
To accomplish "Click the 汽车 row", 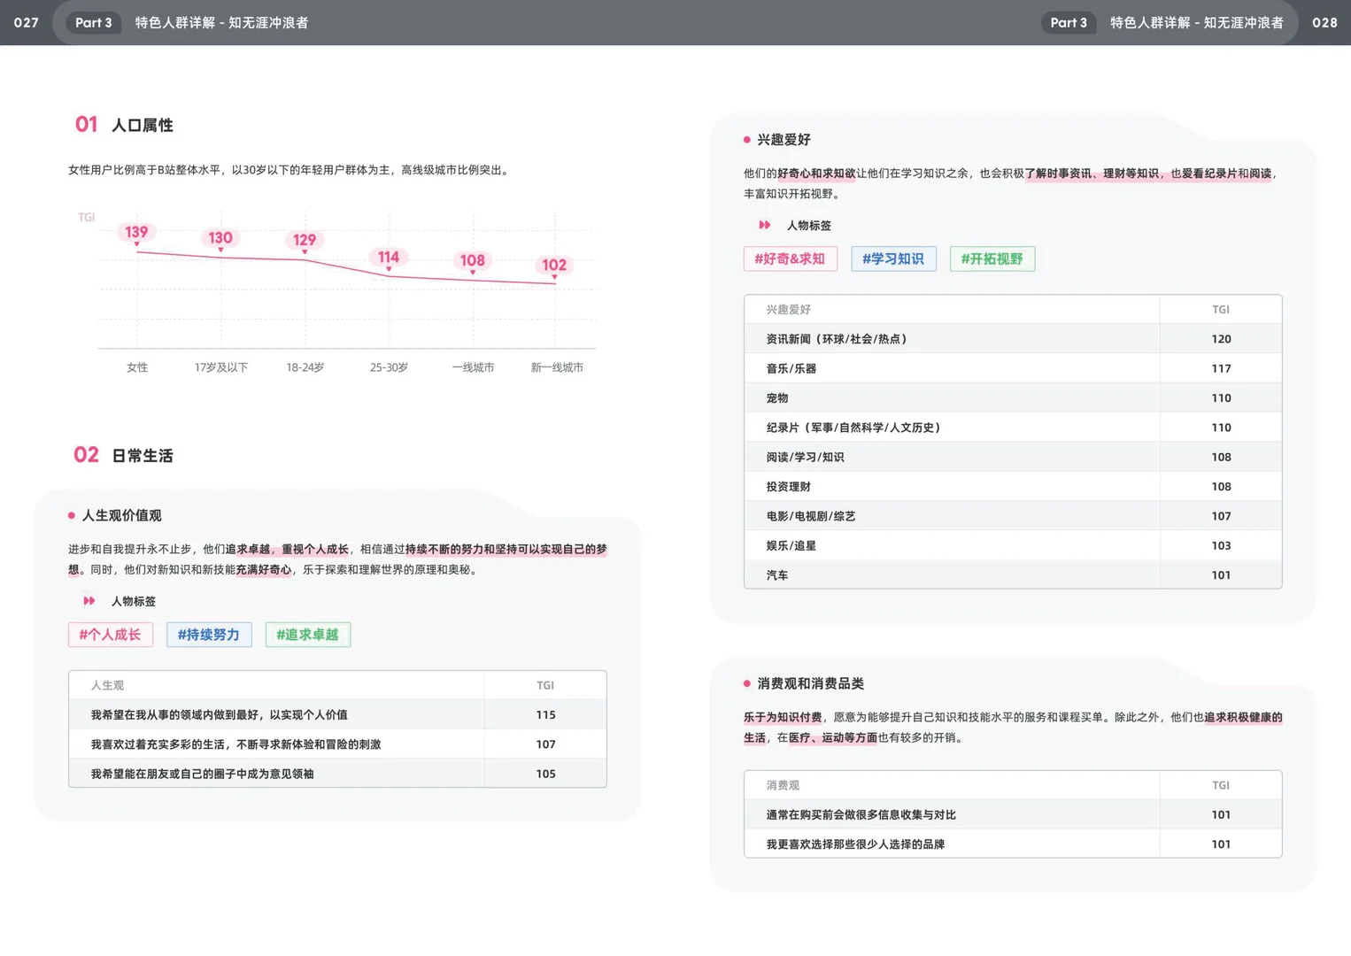I will [x=1013, y=575].
